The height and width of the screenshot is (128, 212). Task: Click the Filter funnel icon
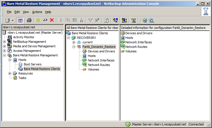click(90, 20)
